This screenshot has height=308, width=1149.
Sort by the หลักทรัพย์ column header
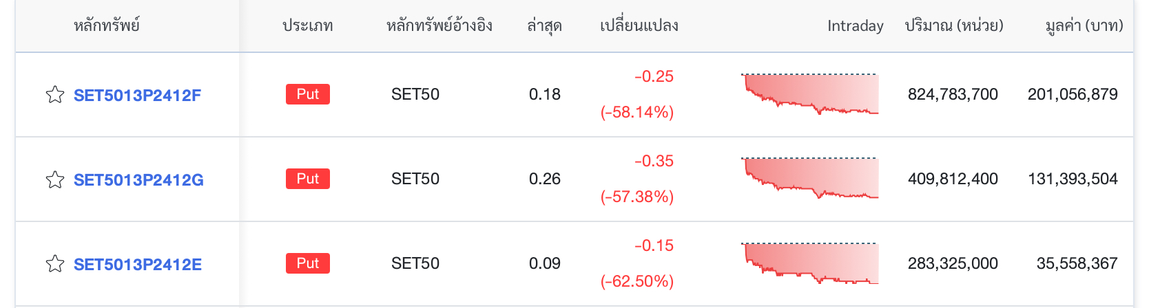[x=107, y=26]
